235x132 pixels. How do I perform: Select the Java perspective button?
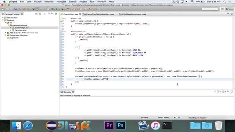229,9
